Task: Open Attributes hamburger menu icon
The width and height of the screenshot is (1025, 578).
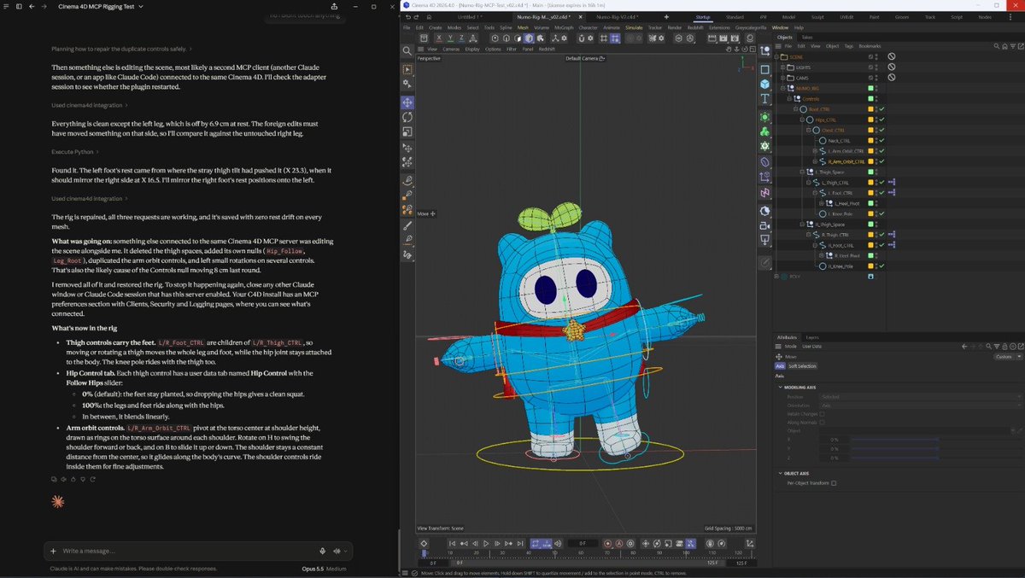Action: [778, 346]
